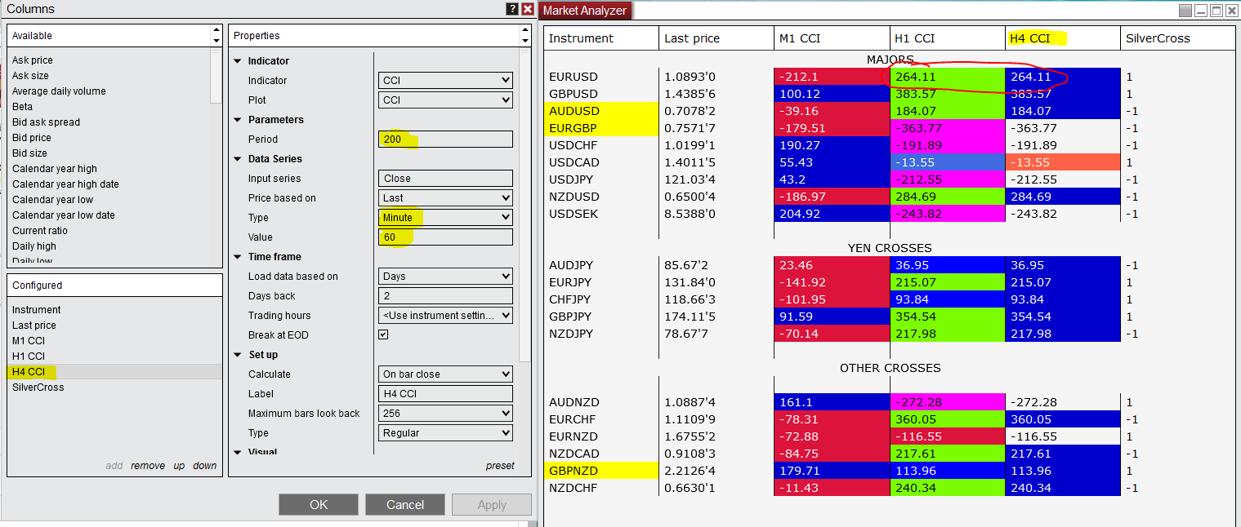Click the H1 CCI column header
Image resolution: width=1241 pixels, height=527 pixels.
pyautogui.click(x=947, y=38)
